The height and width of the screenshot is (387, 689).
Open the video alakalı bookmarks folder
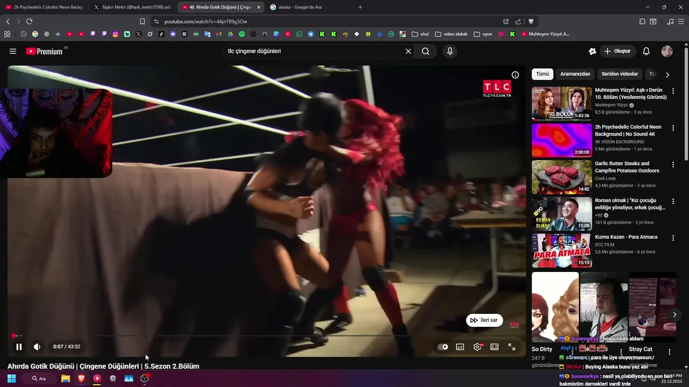[x=451, y=34]
